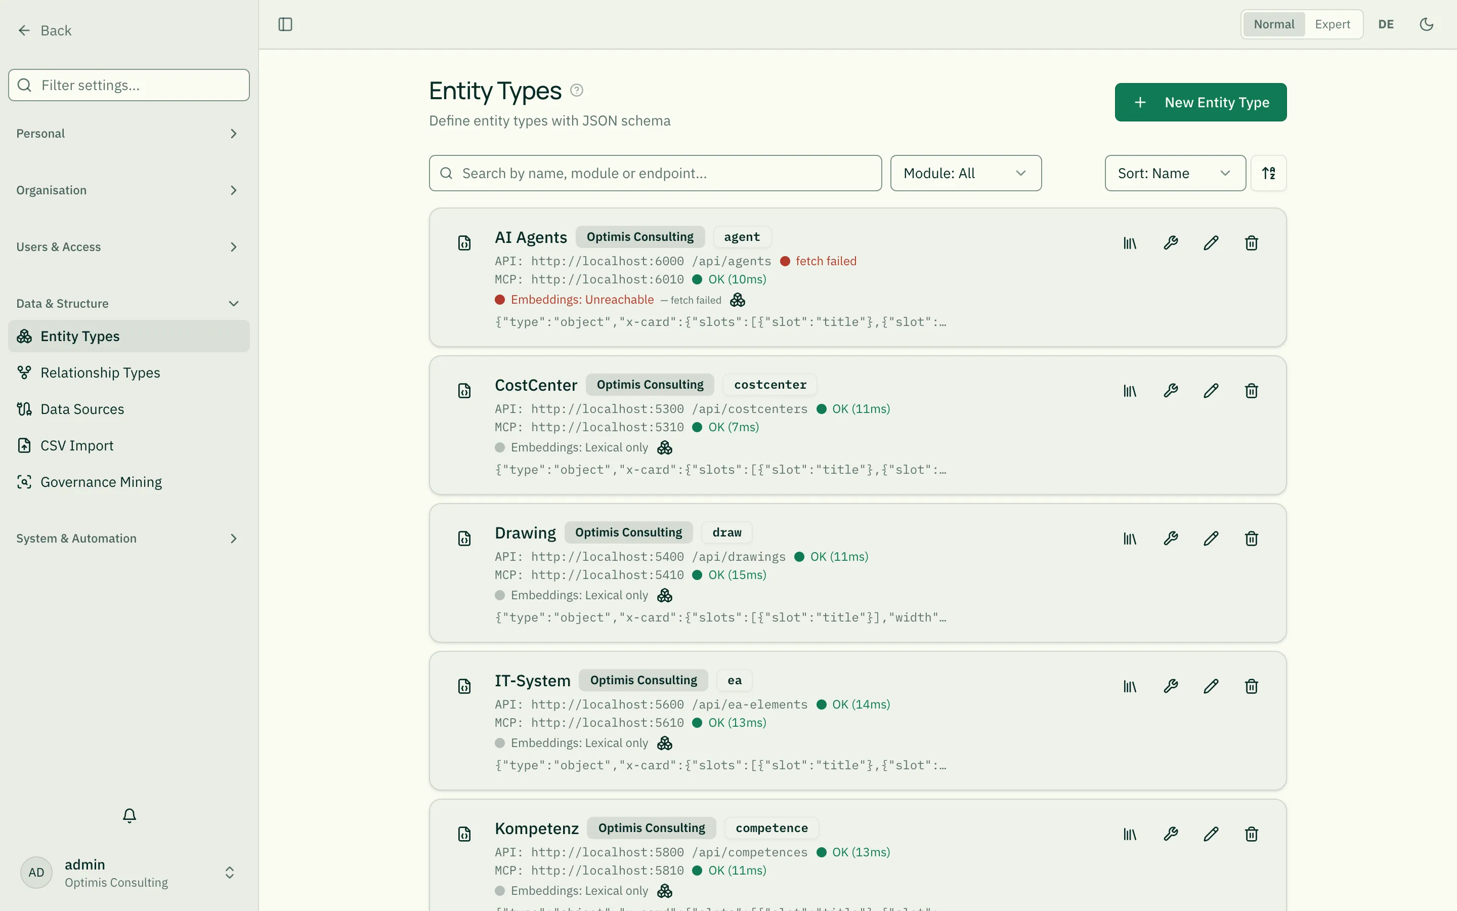Open the library icon for Drawing
This screenshot has width=1457, height=911.
1130,538
